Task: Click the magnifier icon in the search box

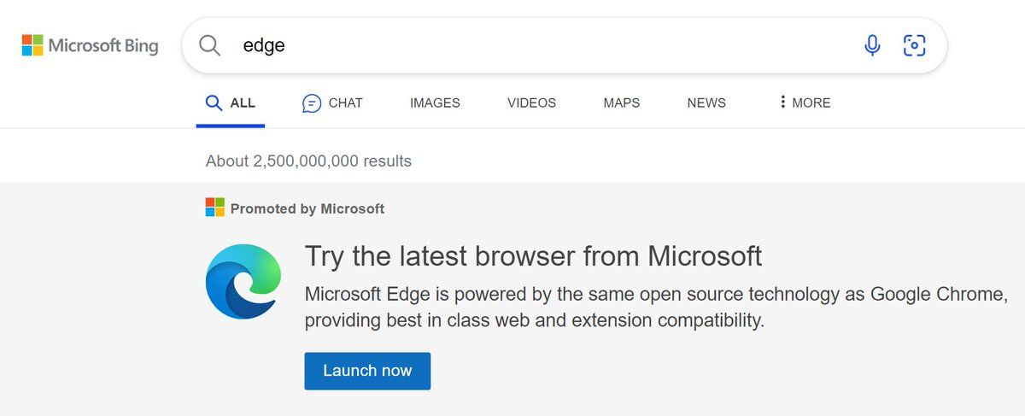Action: pos(210,45)
